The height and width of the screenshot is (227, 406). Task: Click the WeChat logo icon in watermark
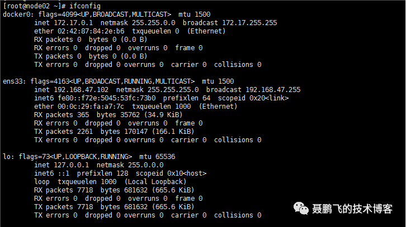click(x=301, y=208)
